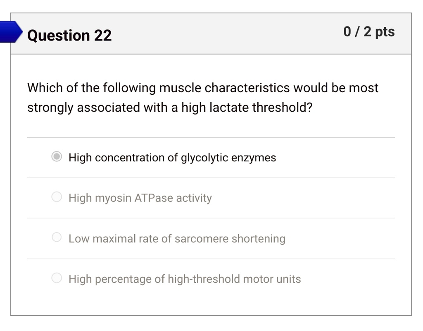Select the high-threshold motor units radio button
Viewport: 423px width, 331px height.
[x=56, y=278]
